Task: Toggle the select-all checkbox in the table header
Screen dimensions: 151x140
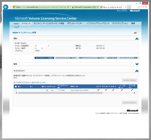Action: click(x=16, y=87)
